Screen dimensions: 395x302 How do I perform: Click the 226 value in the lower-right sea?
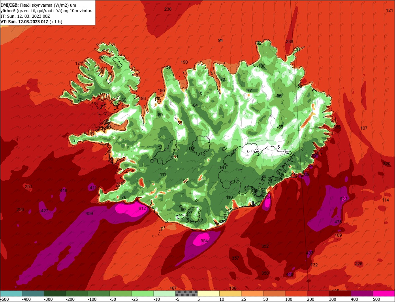pos(359,264)
